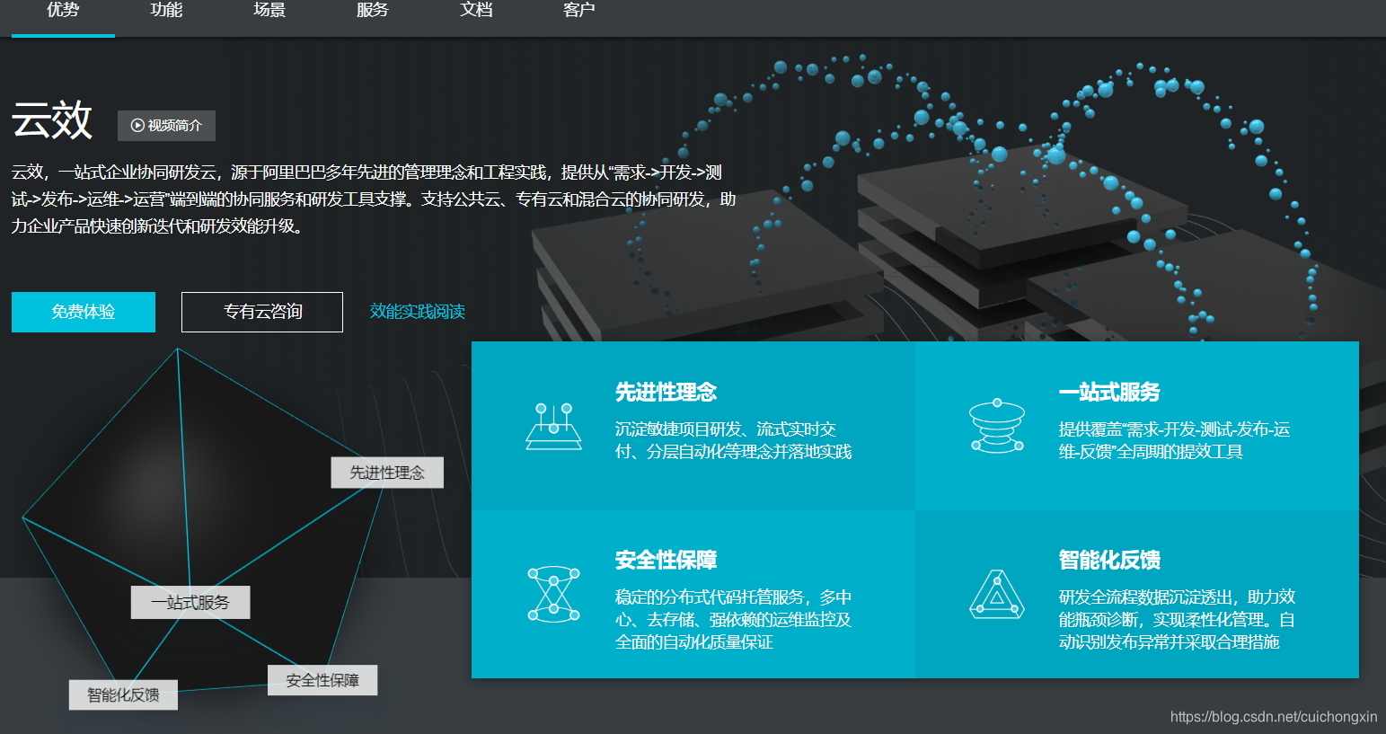This screenshot has width=1386, height=734.
Task: Click the description starting 沉淀敏捷项目研发
Action: click(x=733, y=440)
